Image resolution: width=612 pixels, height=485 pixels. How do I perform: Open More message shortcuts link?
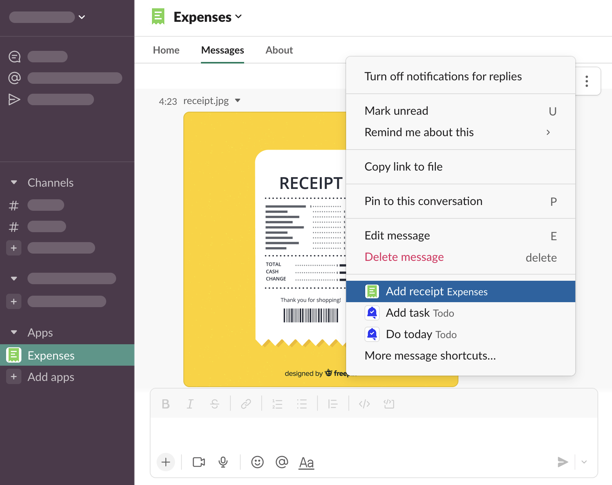click(430, 356)
